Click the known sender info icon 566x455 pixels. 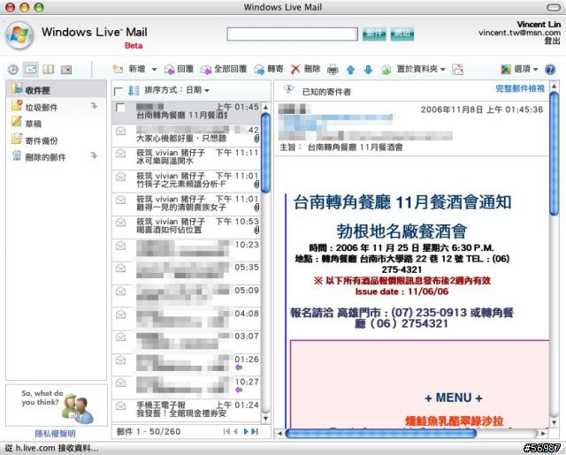click(x=288, y=89)
